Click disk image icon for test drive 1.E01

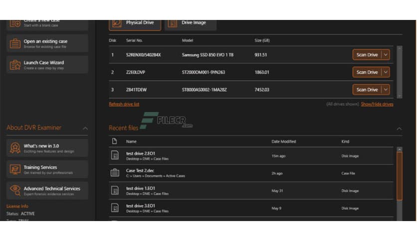pyautogui.click(x=115, y=190)
